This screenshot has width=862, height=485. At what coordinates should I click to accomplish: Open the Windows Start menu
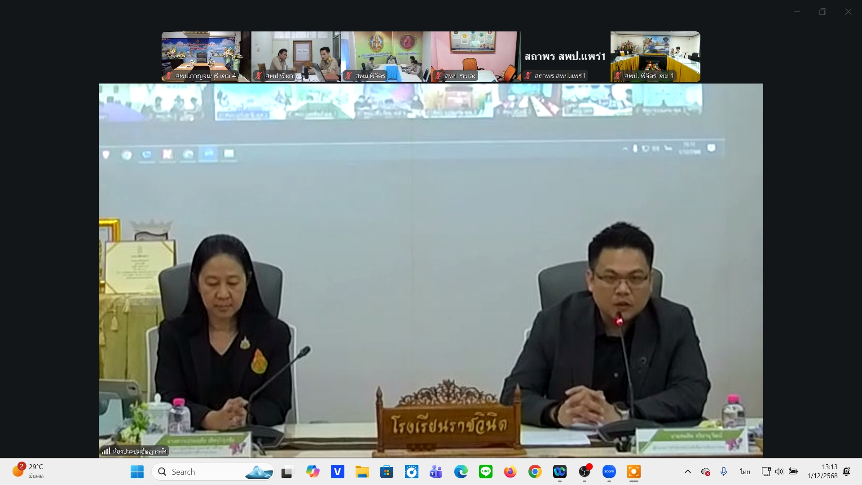click(x=137, y=472)
